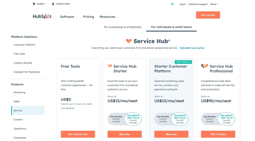
Task: Select Marketing in the Products sidebar
Action: pos(19,93)
